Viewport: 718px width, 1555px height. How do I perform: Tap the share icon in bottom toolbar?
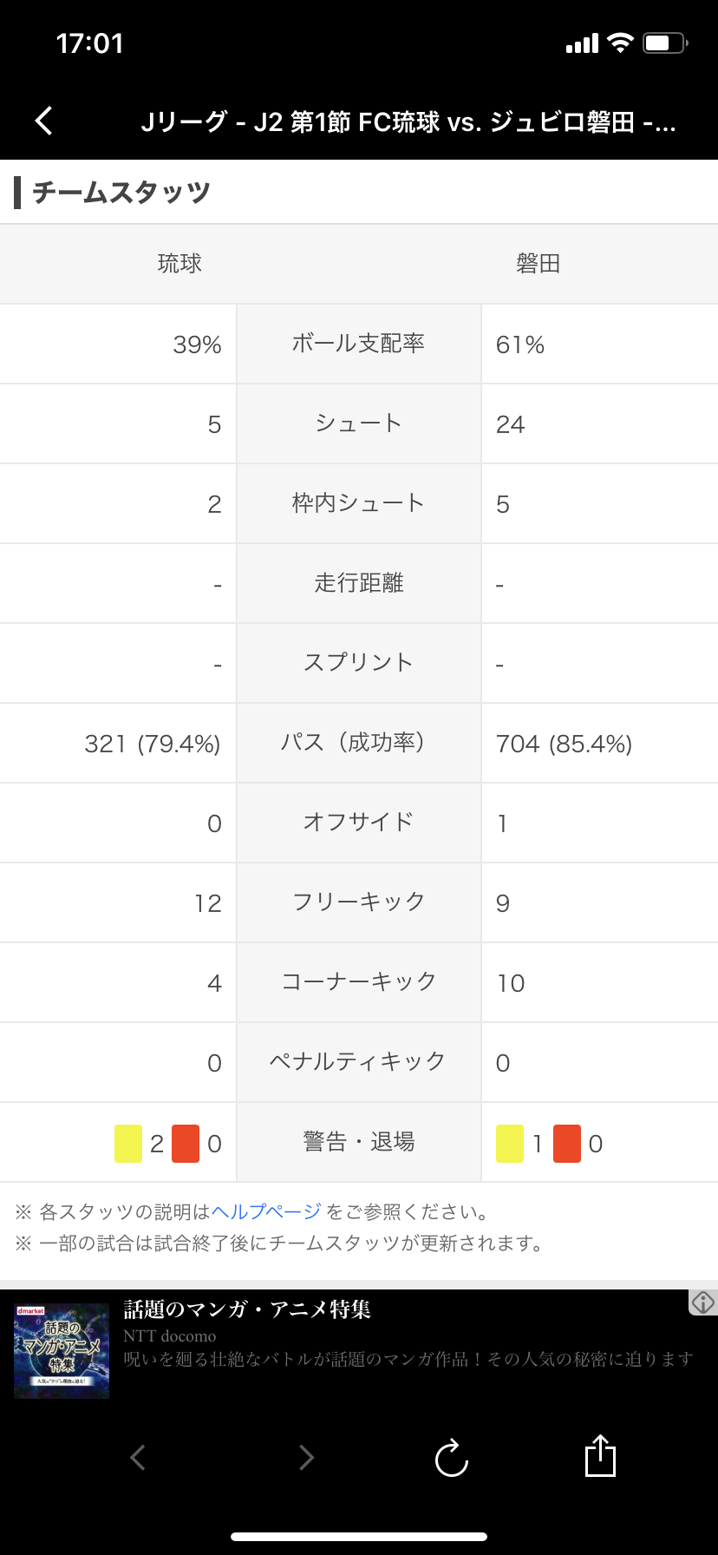tap(600, 1455)
